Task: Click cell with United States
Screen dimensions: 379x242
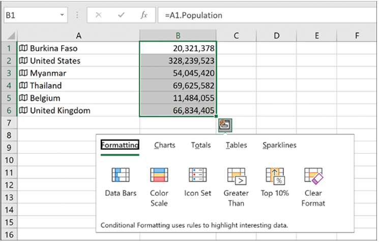Action: tap(78, 60)
